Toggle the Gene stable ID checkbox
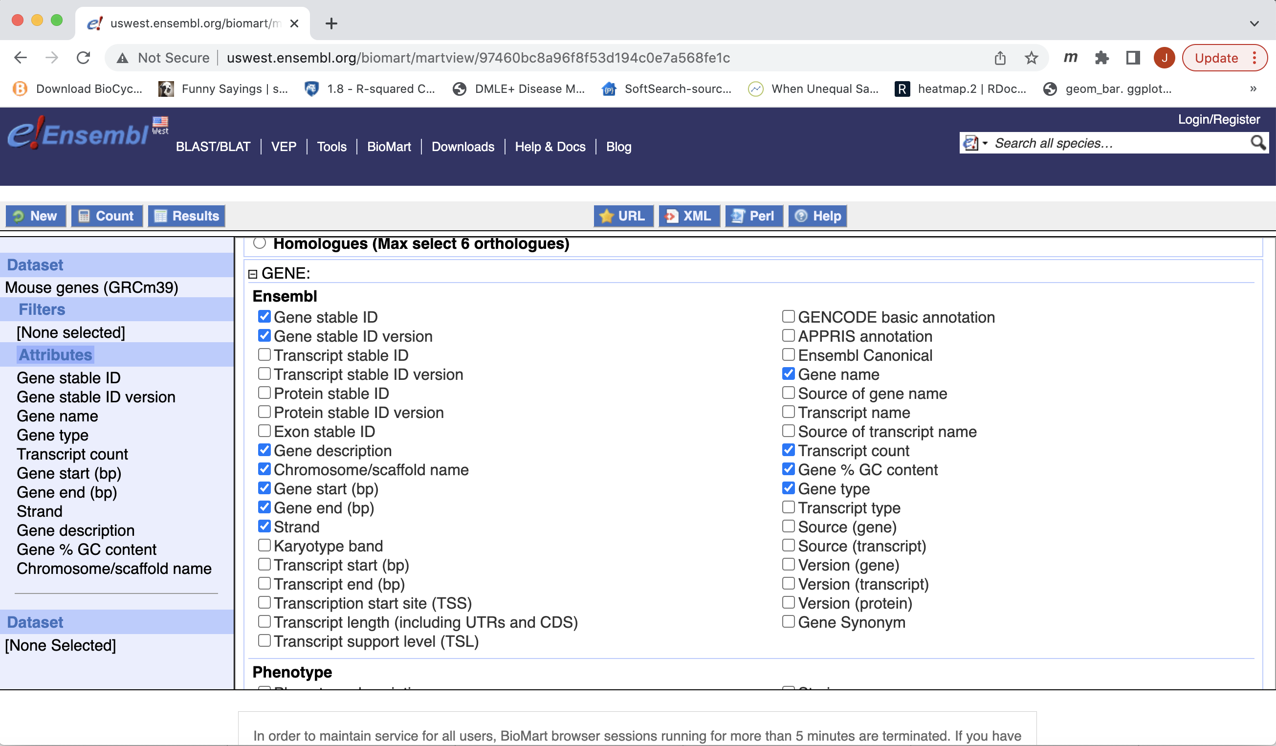The image size is (1276, 746). coord(264,316)
